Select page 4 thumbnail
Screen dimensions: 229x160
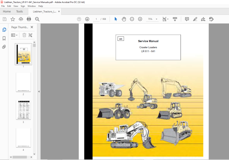point(23,137)
